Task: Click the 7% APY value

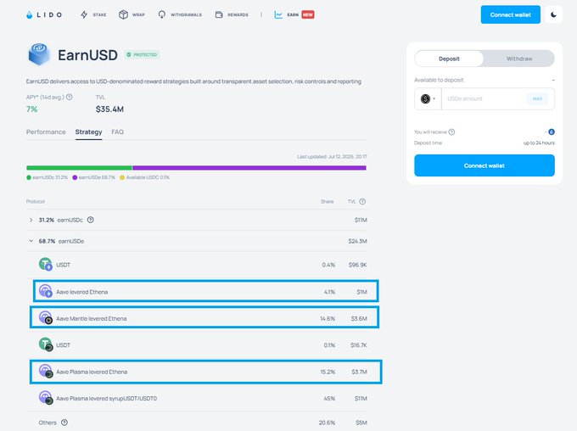Action: [31, 109]
